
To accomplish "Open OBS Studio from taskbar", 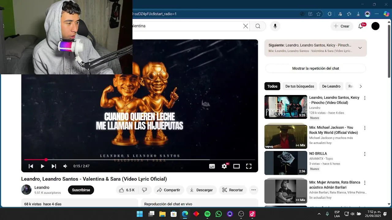I will tap(241, 214).
